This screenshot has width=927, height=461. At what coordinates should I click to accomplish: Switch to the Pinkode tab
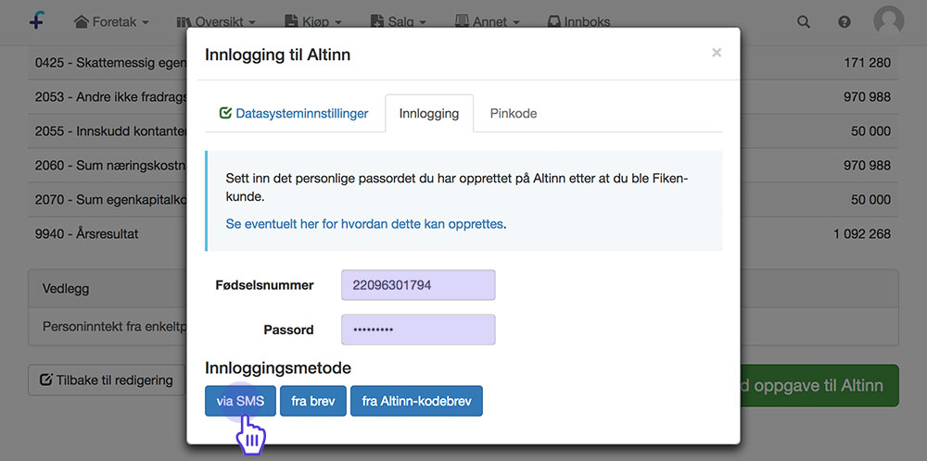click(514, 113)
